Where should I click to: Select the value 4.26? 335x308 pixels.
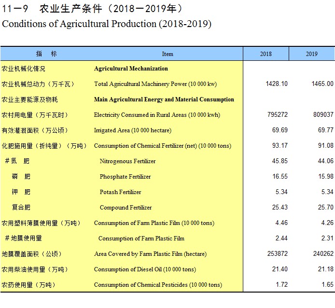tap(327, 223)
